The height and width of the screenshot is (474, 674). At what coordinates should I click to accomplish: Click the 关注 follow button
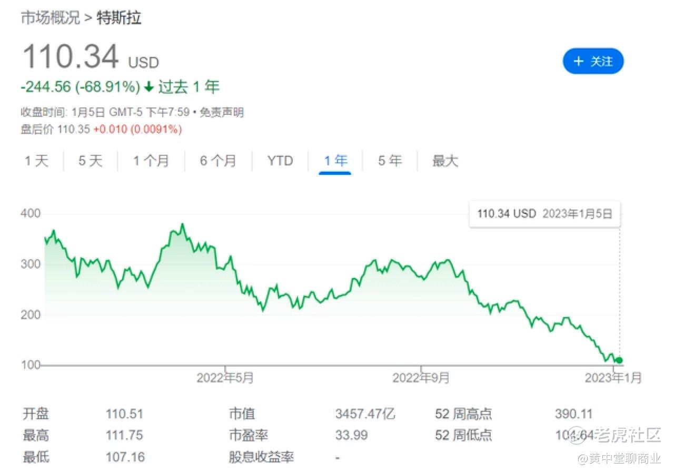pos(593,61)
